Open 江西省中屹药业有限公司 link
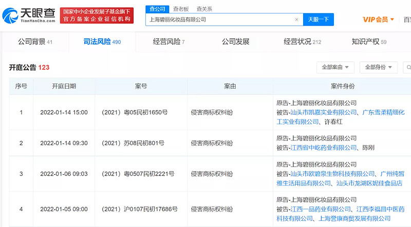The height and width of the screenshot is (227, 411). coord(324,148)
